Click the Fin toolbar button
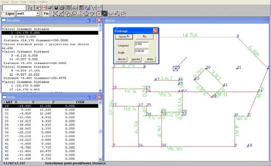 [x=46, y=13]
